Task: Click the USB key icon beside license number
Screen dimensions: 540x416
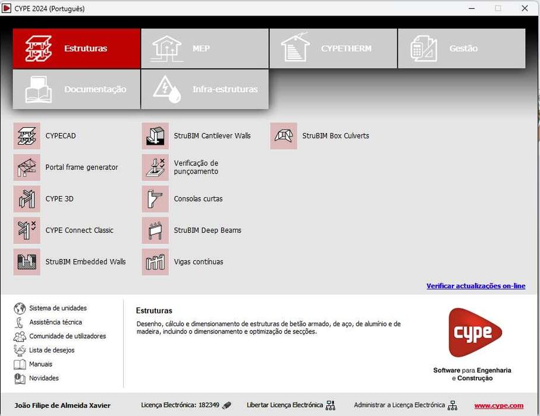Action: pos(227,405)
